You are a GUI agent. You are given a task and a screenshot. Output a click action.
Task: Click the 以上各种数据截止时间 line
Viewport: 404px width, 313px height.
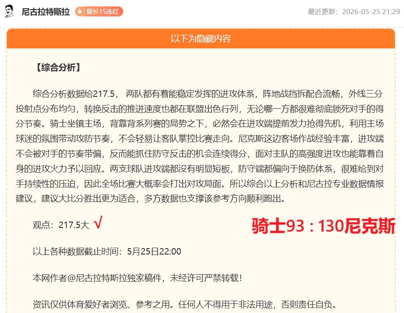[107, 251]
